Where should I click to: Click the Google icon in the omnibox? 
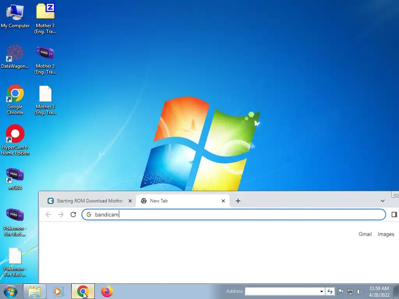click(89, 215)
